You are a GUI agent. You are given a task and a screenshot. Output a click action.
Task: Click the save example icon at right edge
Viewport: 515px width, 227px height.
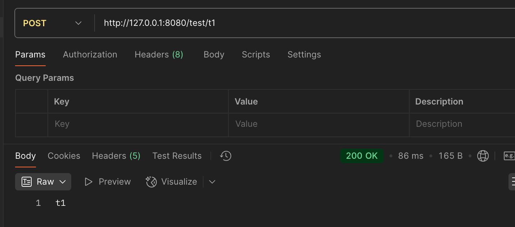coord(510,156)
